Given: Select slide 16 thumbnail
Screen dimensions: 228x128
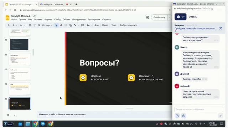Looking at the screenshot, I should tap(20, 59).
